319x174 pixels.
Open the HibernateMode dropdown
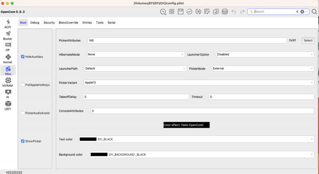pos(136,55)
